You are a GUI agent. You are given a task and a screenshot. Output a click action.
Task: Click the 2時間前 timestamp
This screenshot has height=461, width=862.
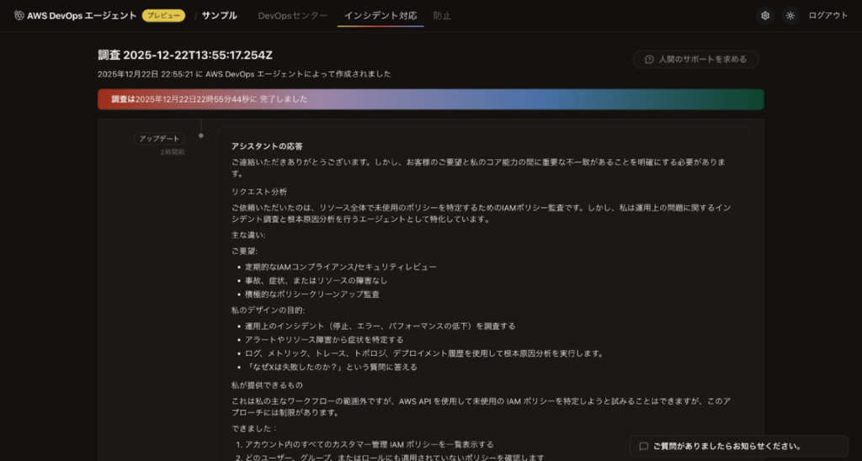coord(172,152)
